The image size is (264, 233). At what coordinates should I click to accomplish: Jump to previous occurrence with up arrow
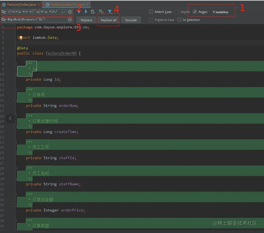(x=79, y=12)
